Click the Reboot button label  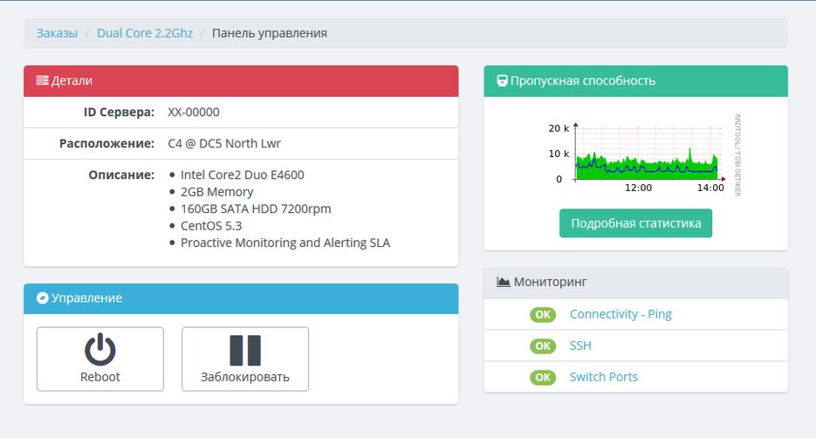tap(99, 377)
